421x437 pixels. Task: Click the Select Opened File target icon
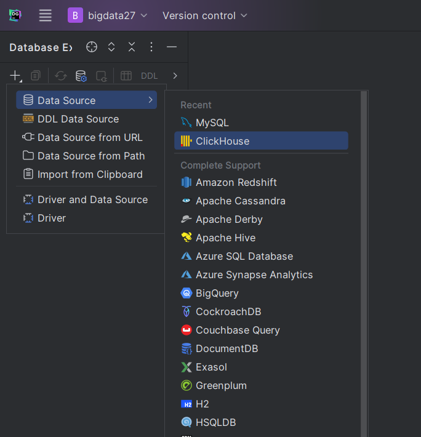click(92, 47)
